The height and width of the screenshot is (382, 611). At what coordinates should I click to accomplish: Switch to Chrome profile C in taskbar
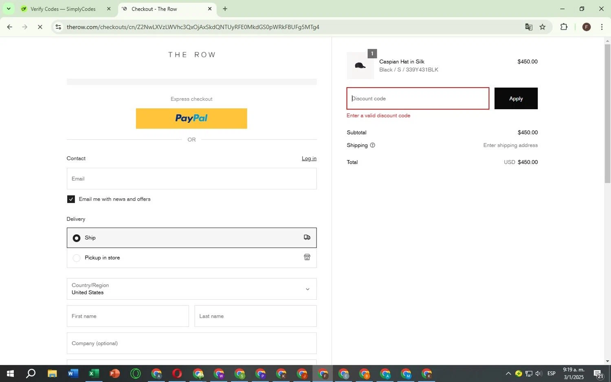(344, 373)
